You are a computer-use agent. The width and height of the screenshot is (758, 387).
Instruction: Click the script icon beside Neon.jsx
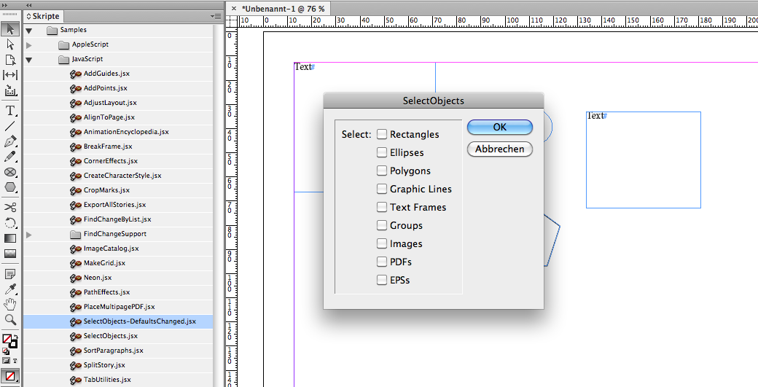tap(75, 278)
